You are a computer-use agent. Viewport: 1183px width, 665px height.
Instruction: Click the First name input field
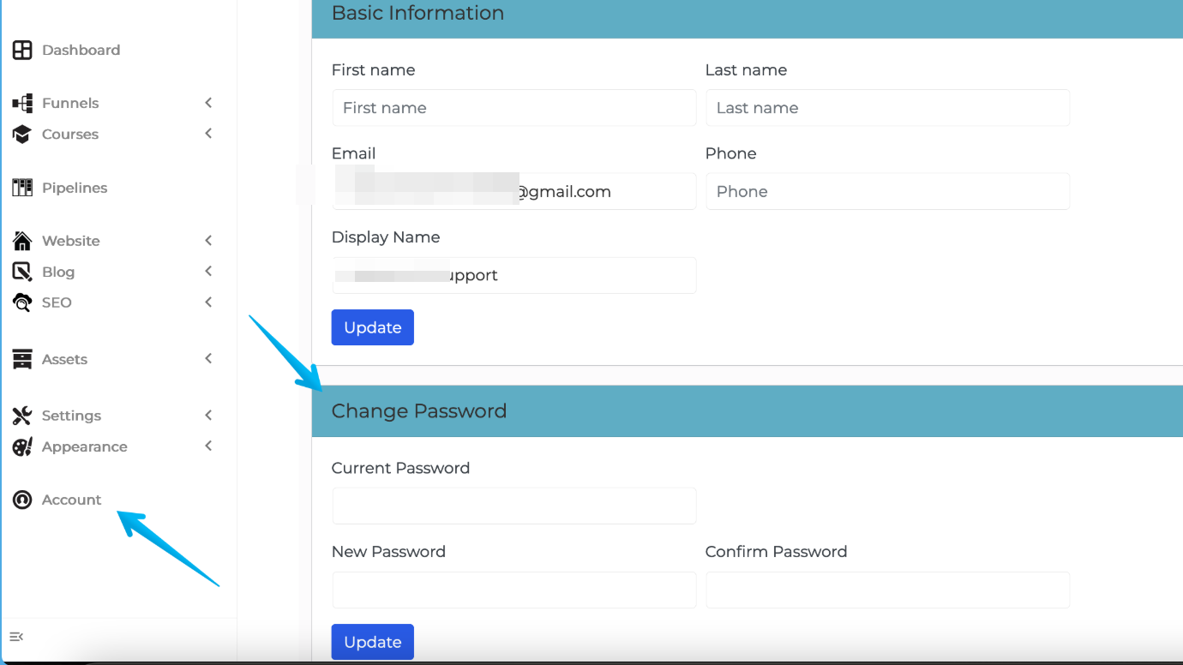pyautogui.click(x=513, y=107)
